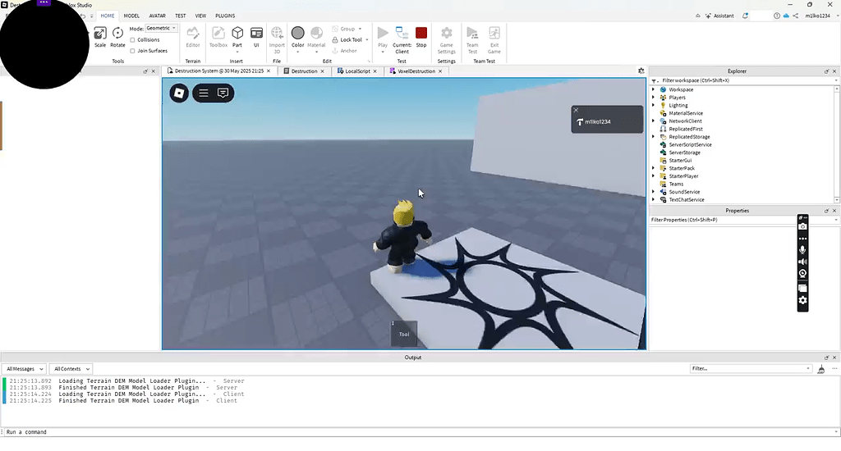Click the Import 3D button

click(x=277, y=39)
